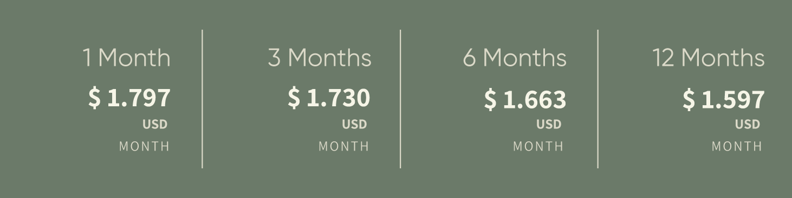
Task: Click MONTH text in 3 Months column
Action: click(x=344, y=146)
